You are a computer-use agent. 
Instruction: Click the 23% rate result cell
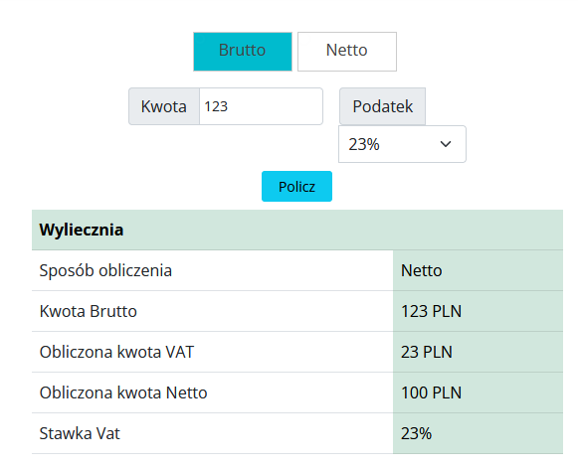click(478, 433)
